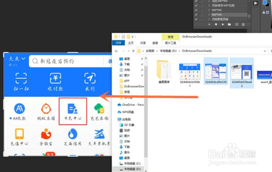The width and height of the screenshot is (272, 172).
Task: Click DcBrowserDownloads in the address bar
Action: click(197, 51)
